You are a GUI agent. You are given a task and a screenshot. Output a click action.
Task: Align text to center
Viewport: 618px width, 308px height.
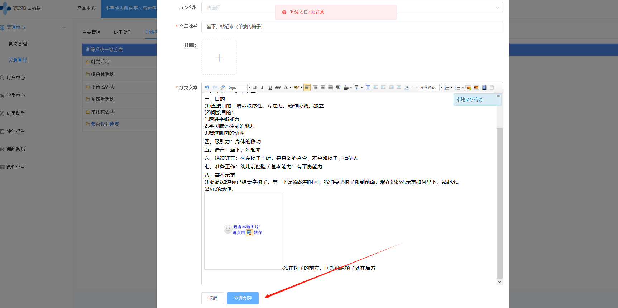coord(323,87)
